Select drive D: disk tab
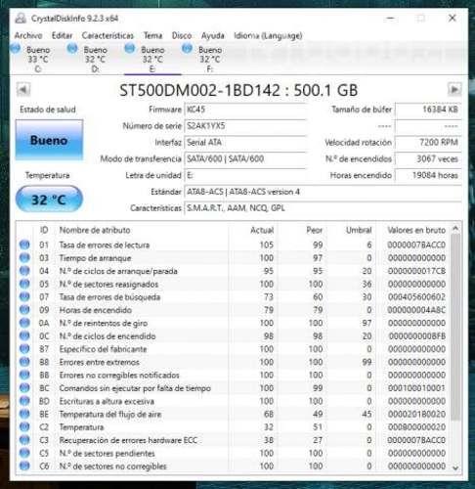 coord(95,59)
